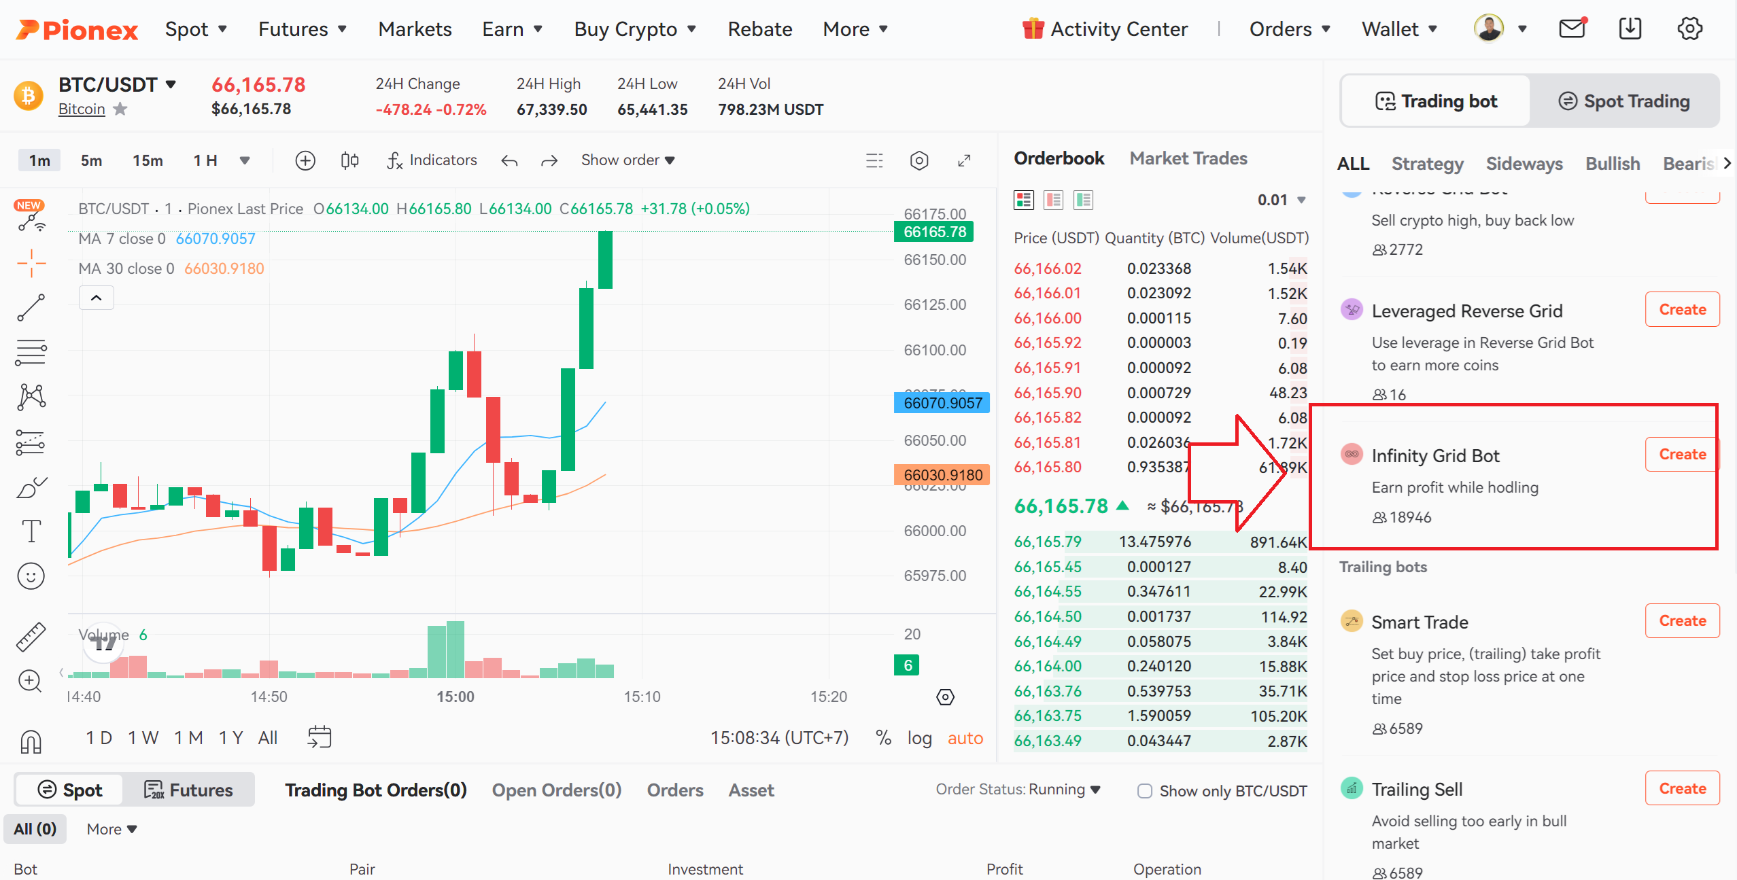Switch to Market Trades tab
The height and width of the screenshot is (880, 1737).
(x=1188, y=158)
